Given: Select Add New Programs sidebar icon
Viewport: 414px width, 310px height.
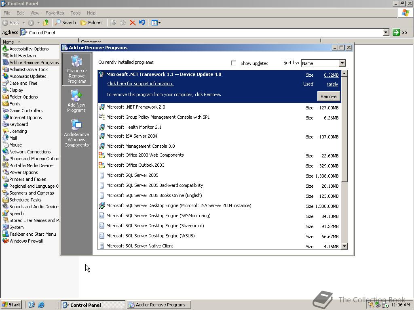Looking at the screenshot, I should (76, 101).
